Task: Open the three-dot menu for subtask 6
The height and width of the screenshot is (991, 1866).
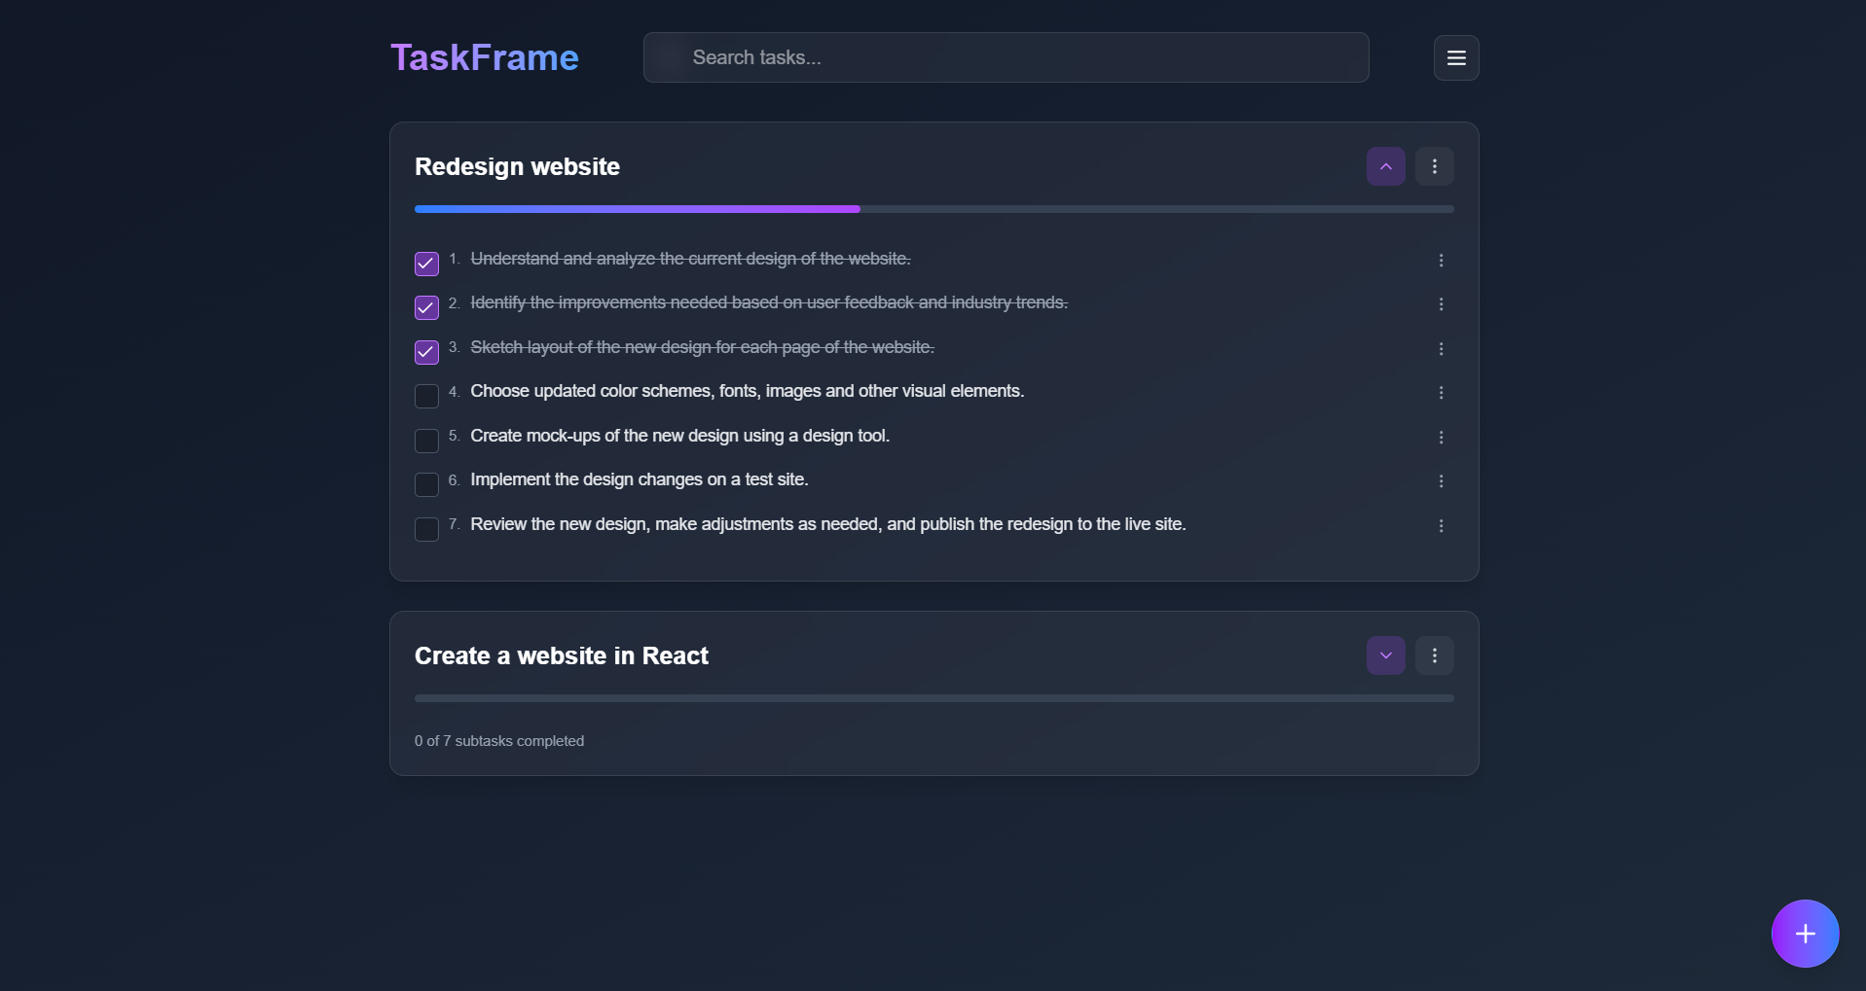Action: pos(1441,481)
